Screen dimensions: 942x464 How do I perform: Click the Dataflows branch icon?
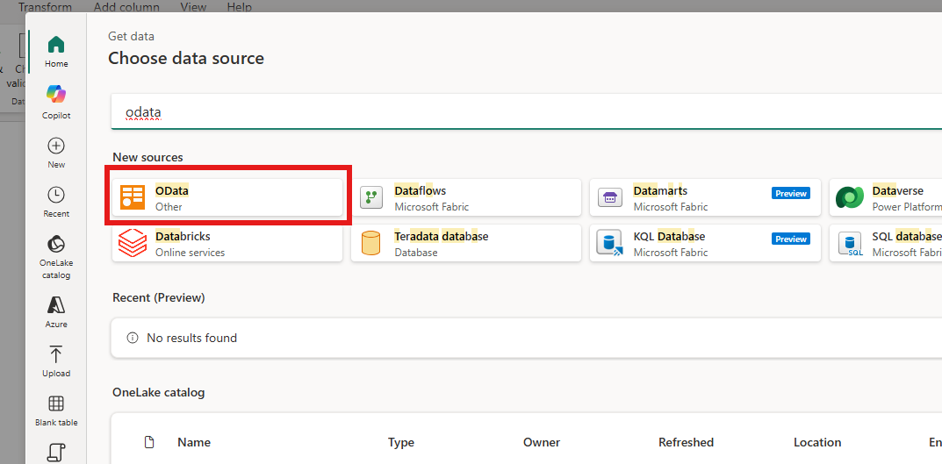371,197
